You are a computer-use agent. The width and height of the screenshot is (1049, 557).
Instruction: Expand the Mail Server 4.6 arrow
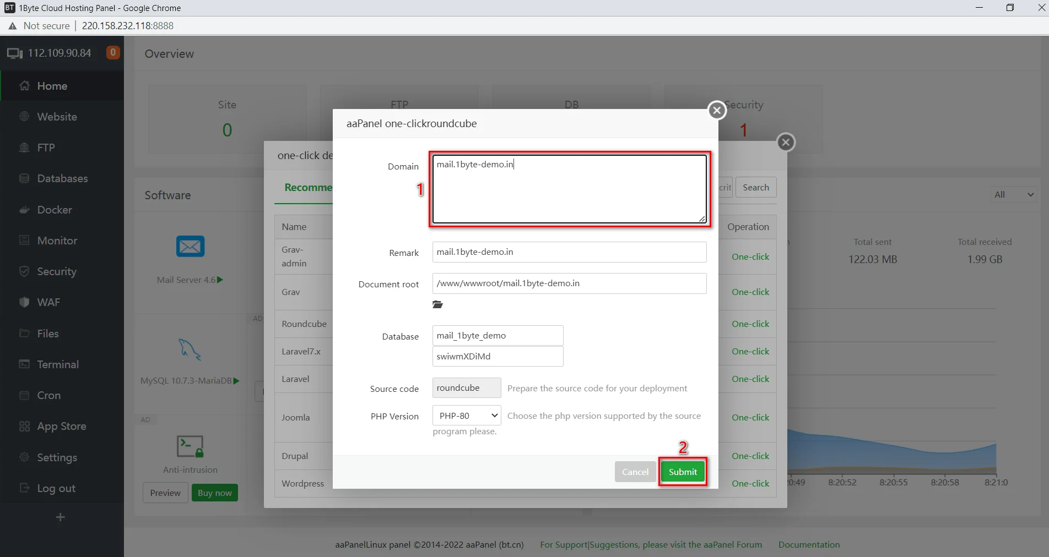click(220, 280)
